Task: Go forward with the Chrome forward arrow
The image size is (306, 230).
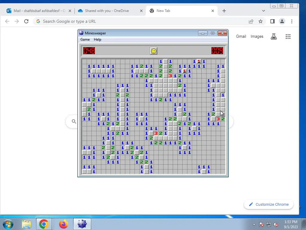Action: pyautogui.click(x=17, y=21)
